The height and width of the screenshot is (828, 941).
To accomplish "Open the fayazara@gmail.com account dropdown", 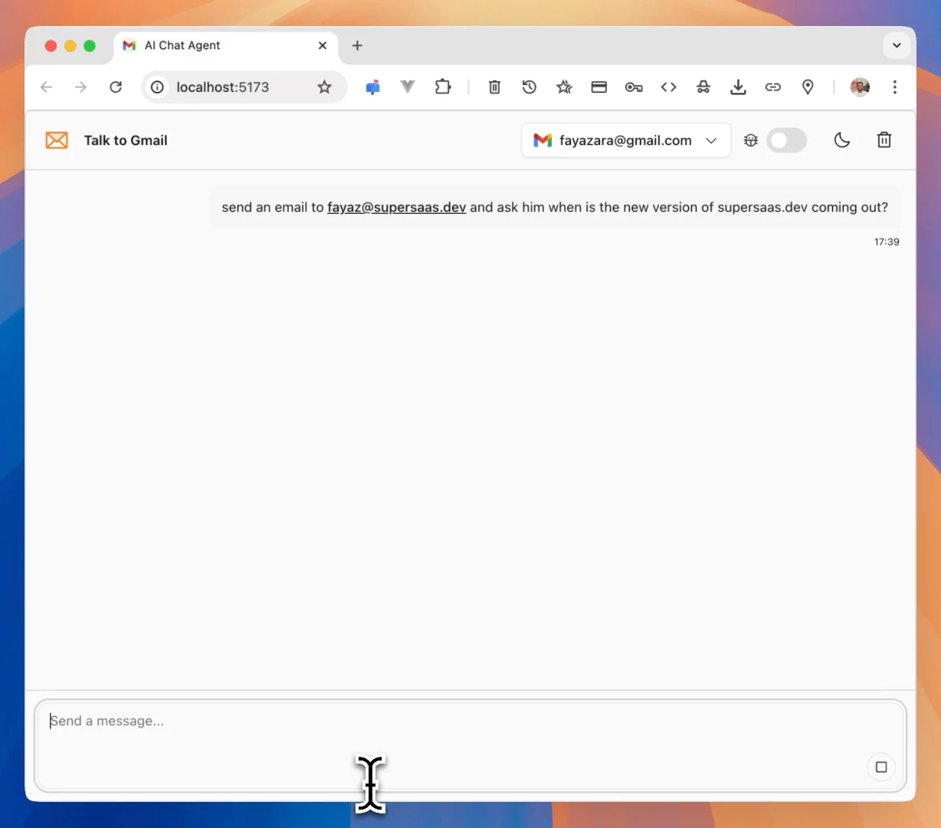I will point(626,140).
